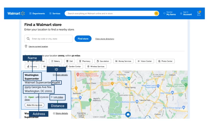The height and width of the screenshot is (124, 209).
Task: Open the Sign In Account menu
Action: click(186, 13)
